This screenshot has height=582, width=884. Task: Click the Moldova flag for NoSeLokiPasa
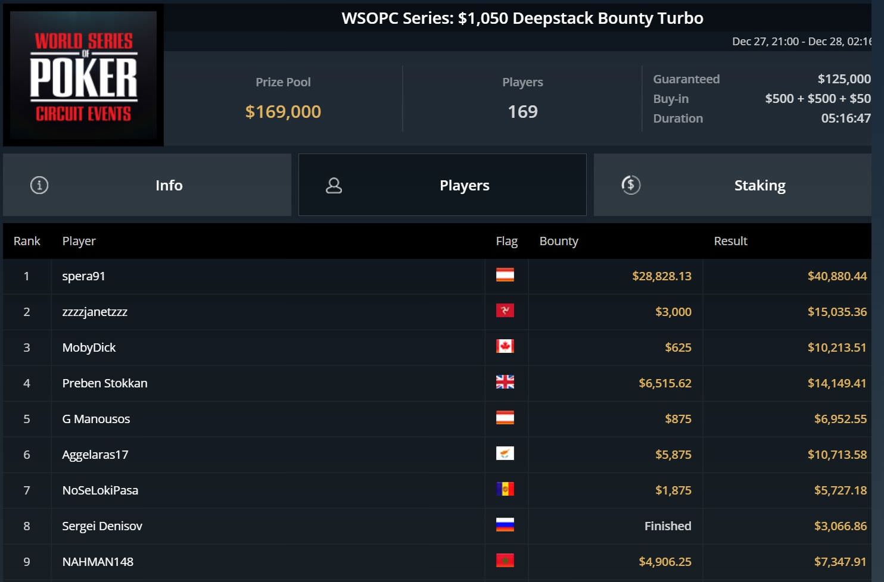click(505, 489)
